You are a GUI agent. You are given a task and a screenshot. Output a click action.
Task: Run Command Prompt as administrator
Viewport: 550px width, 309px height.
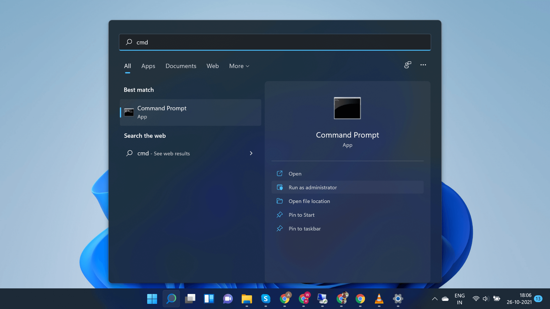313,187
